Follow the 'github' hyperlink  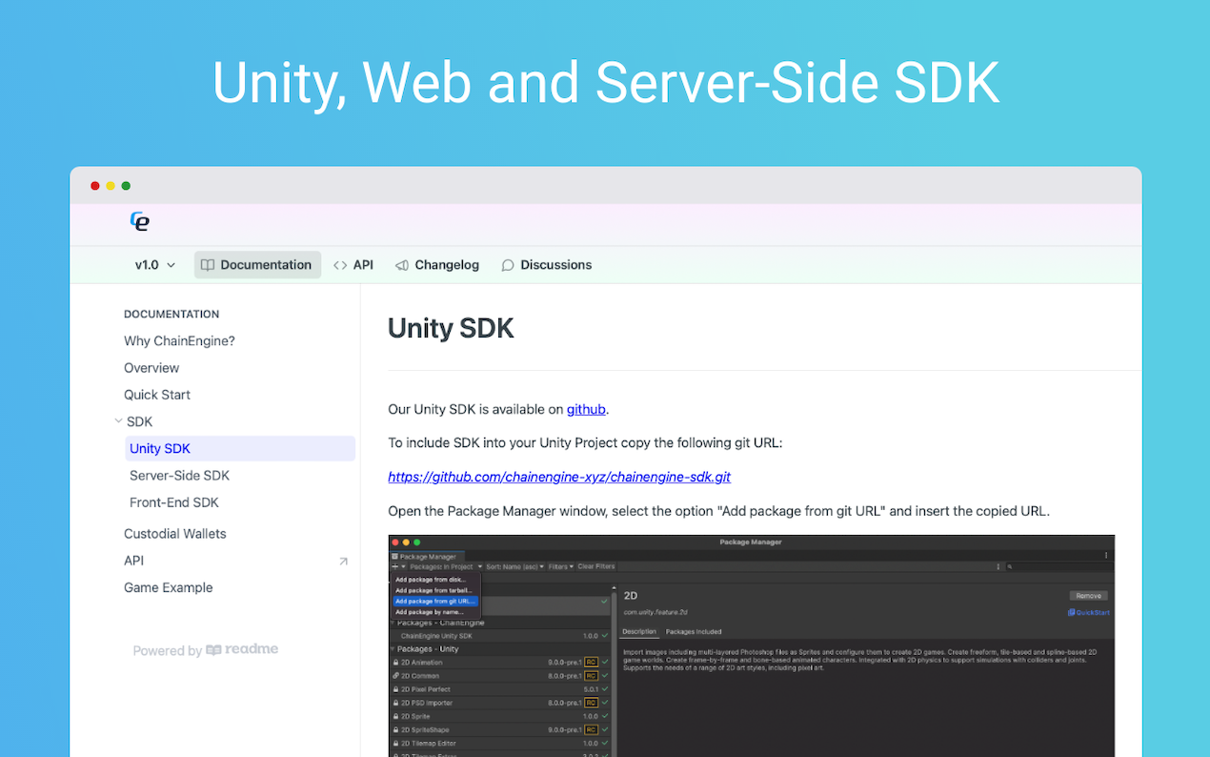(x=586, y=409)
